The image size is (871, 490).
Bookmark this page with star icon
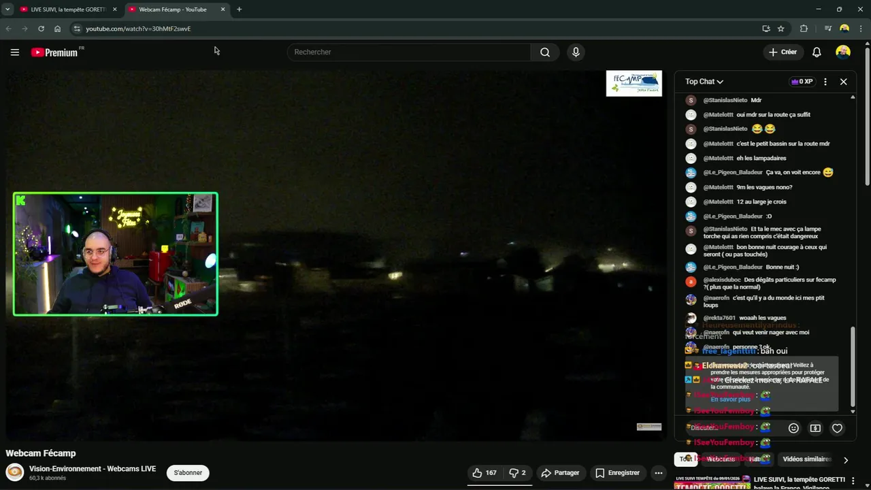tap(781, 29)
